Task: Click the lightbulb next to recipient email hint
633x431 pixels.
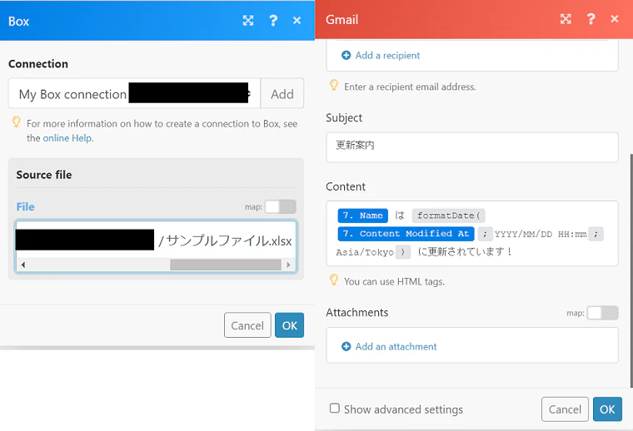Action: (x=334, y=85)
